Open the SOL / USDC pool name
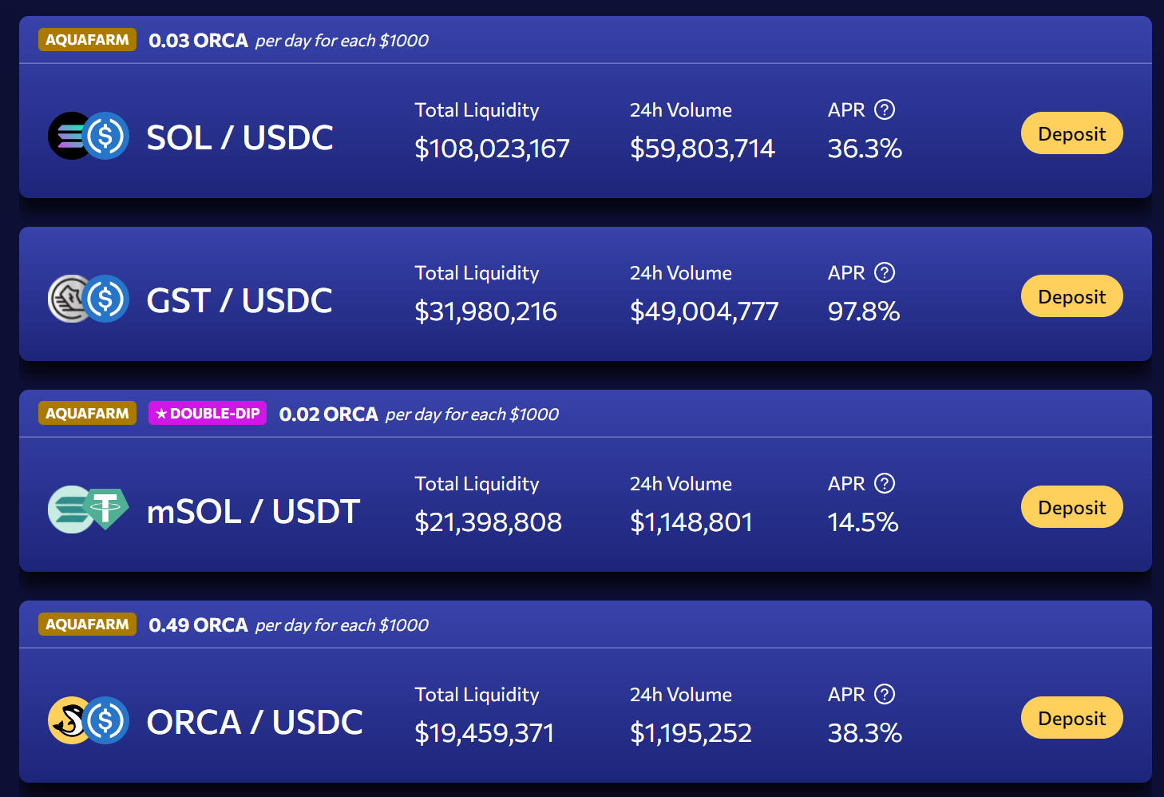 coord(240,137)
